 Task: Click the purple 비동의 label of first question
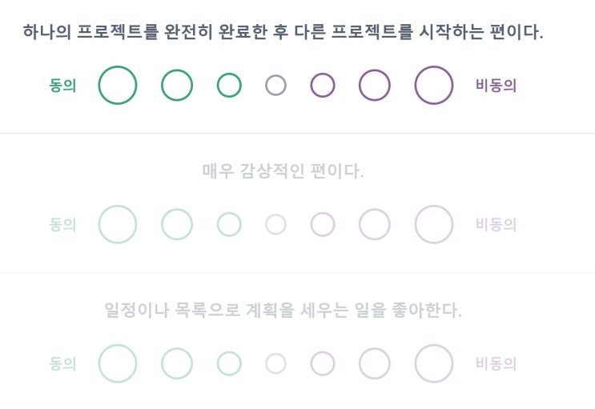tap(496, 86)
